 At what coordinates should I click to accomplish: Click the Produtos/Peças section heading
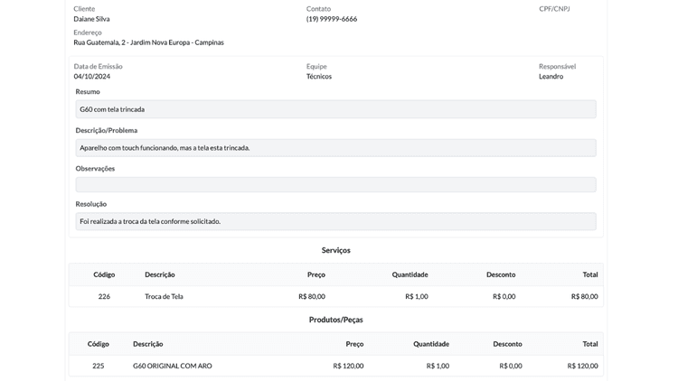tap(335, 320)
